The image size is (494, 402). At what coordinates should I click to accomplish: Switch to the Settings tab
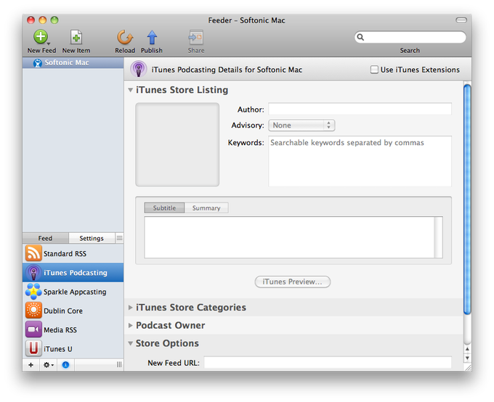click(92, 238)
